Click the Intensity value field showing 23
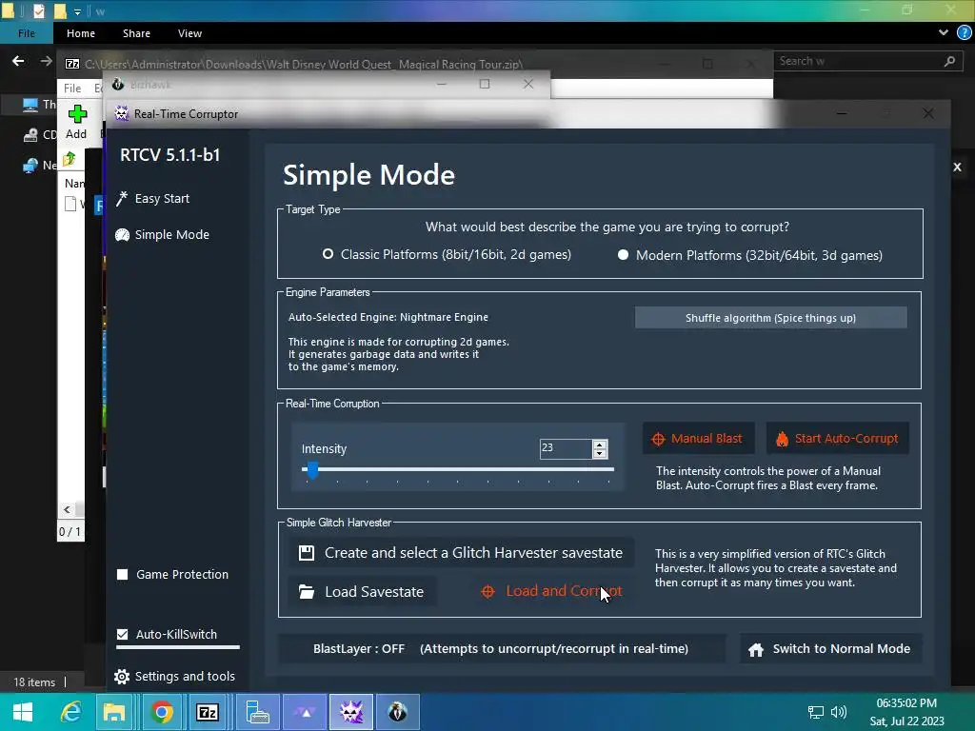Viewport: 975px width, 731px height. point(566,448)
